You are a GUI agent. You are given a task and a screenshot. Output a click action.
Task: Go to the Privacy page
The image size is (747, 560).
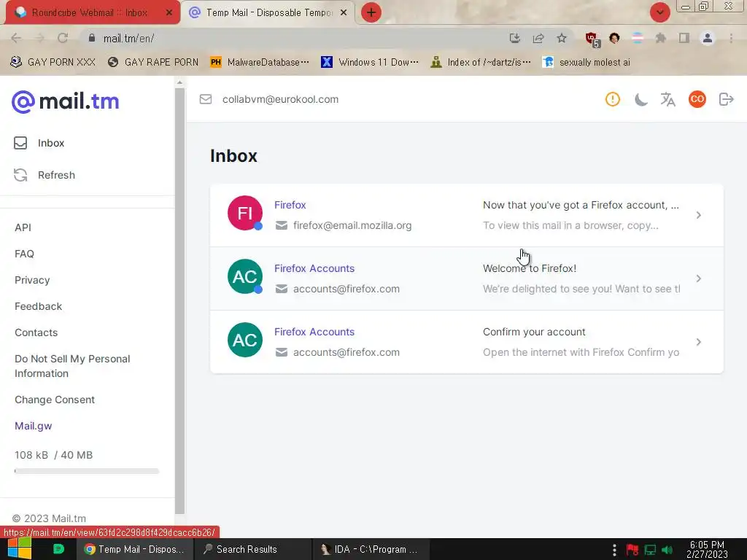tap(32, 280)
